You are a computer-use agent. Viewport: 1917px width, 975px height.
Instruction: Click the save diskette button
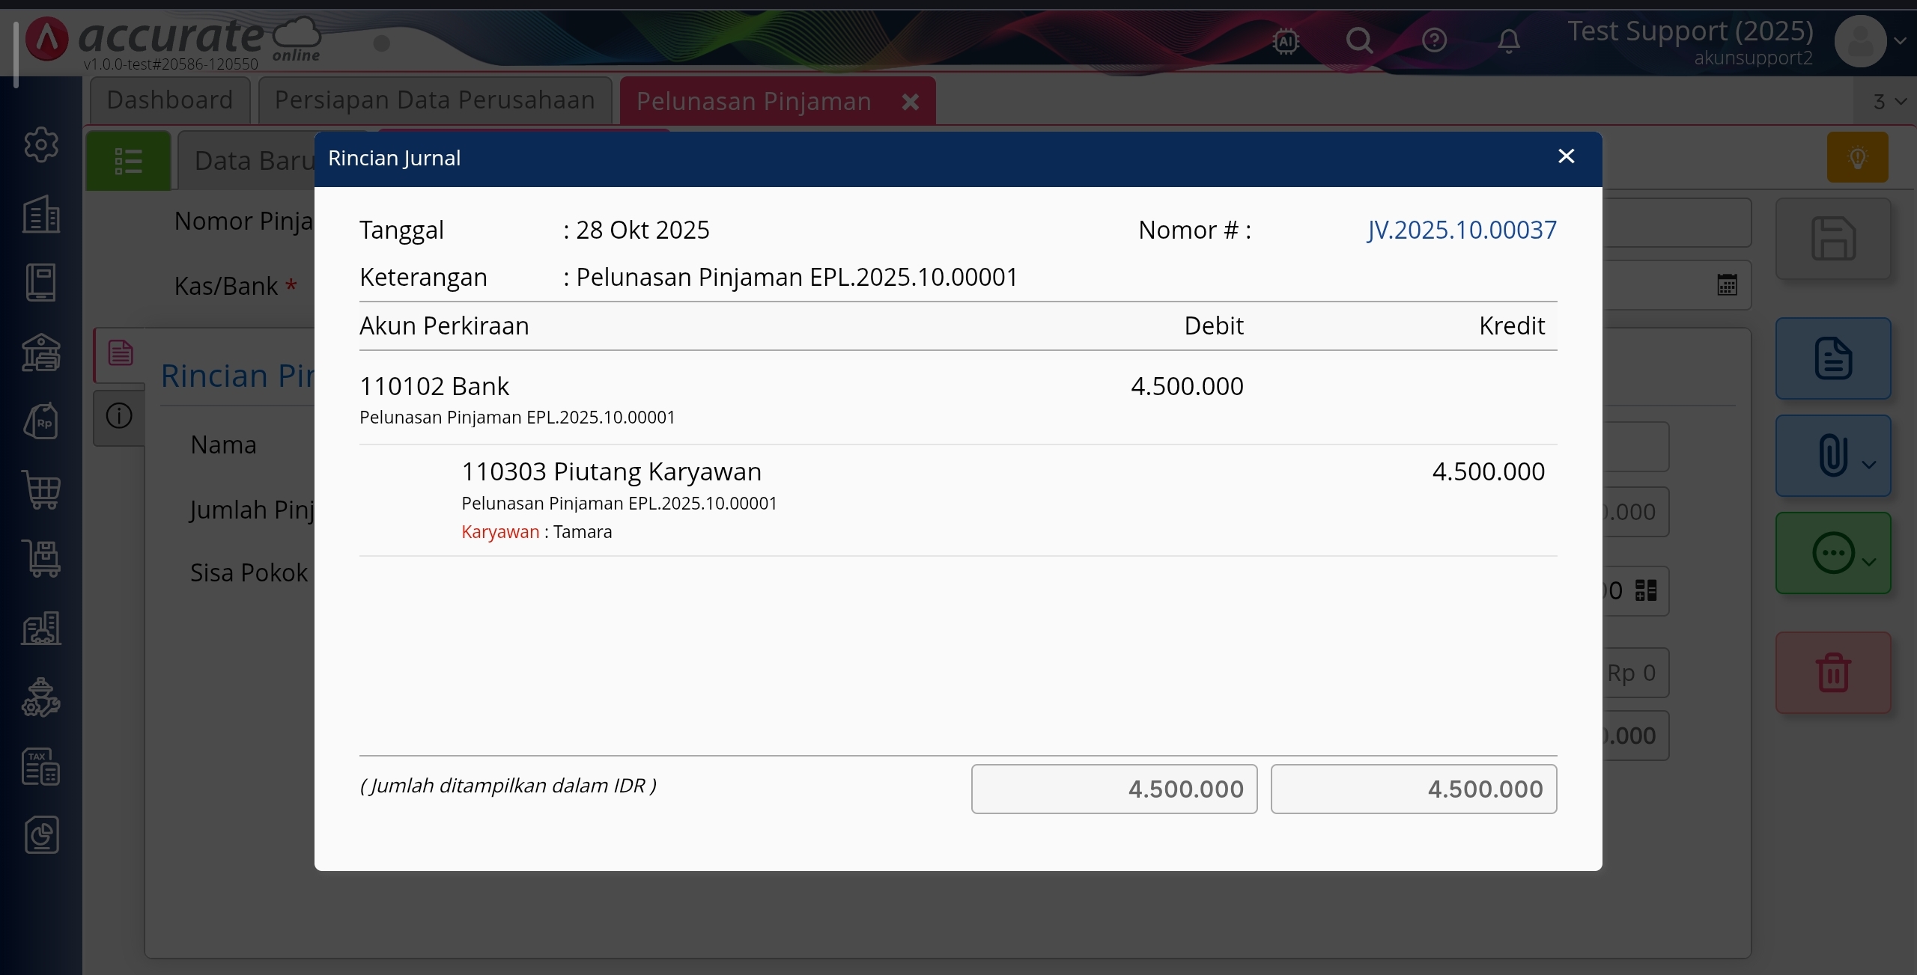1832,239
